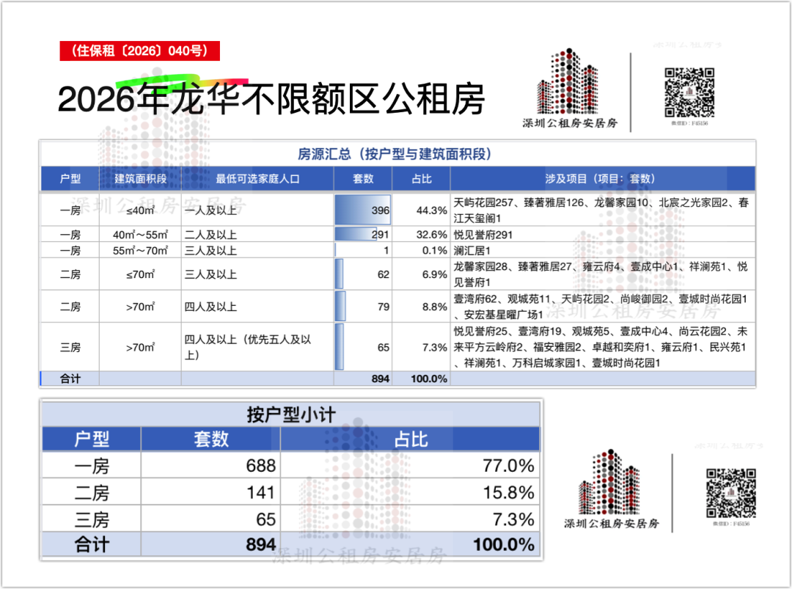Open the QR code next to the page title
792x589 pixels.
[x=689, y=93]
